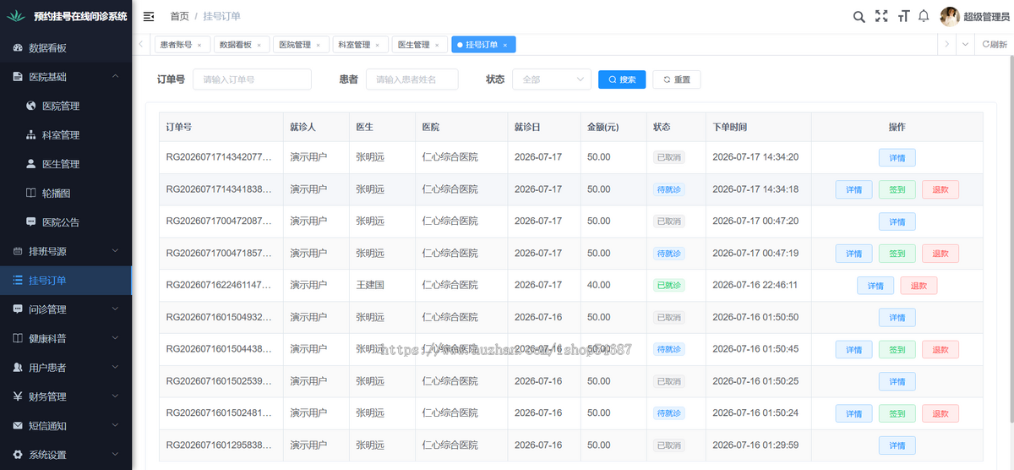Open 详情 for the 00:47:20 order
The width and height of the screenshot is (1014, 470).
[x=897, y=221]
